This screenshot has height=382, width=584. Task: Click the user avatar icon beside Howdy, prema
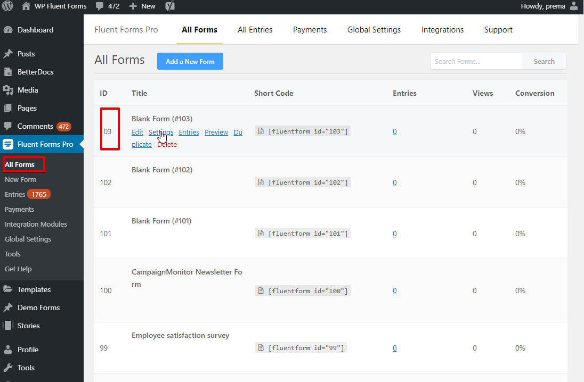574,6
